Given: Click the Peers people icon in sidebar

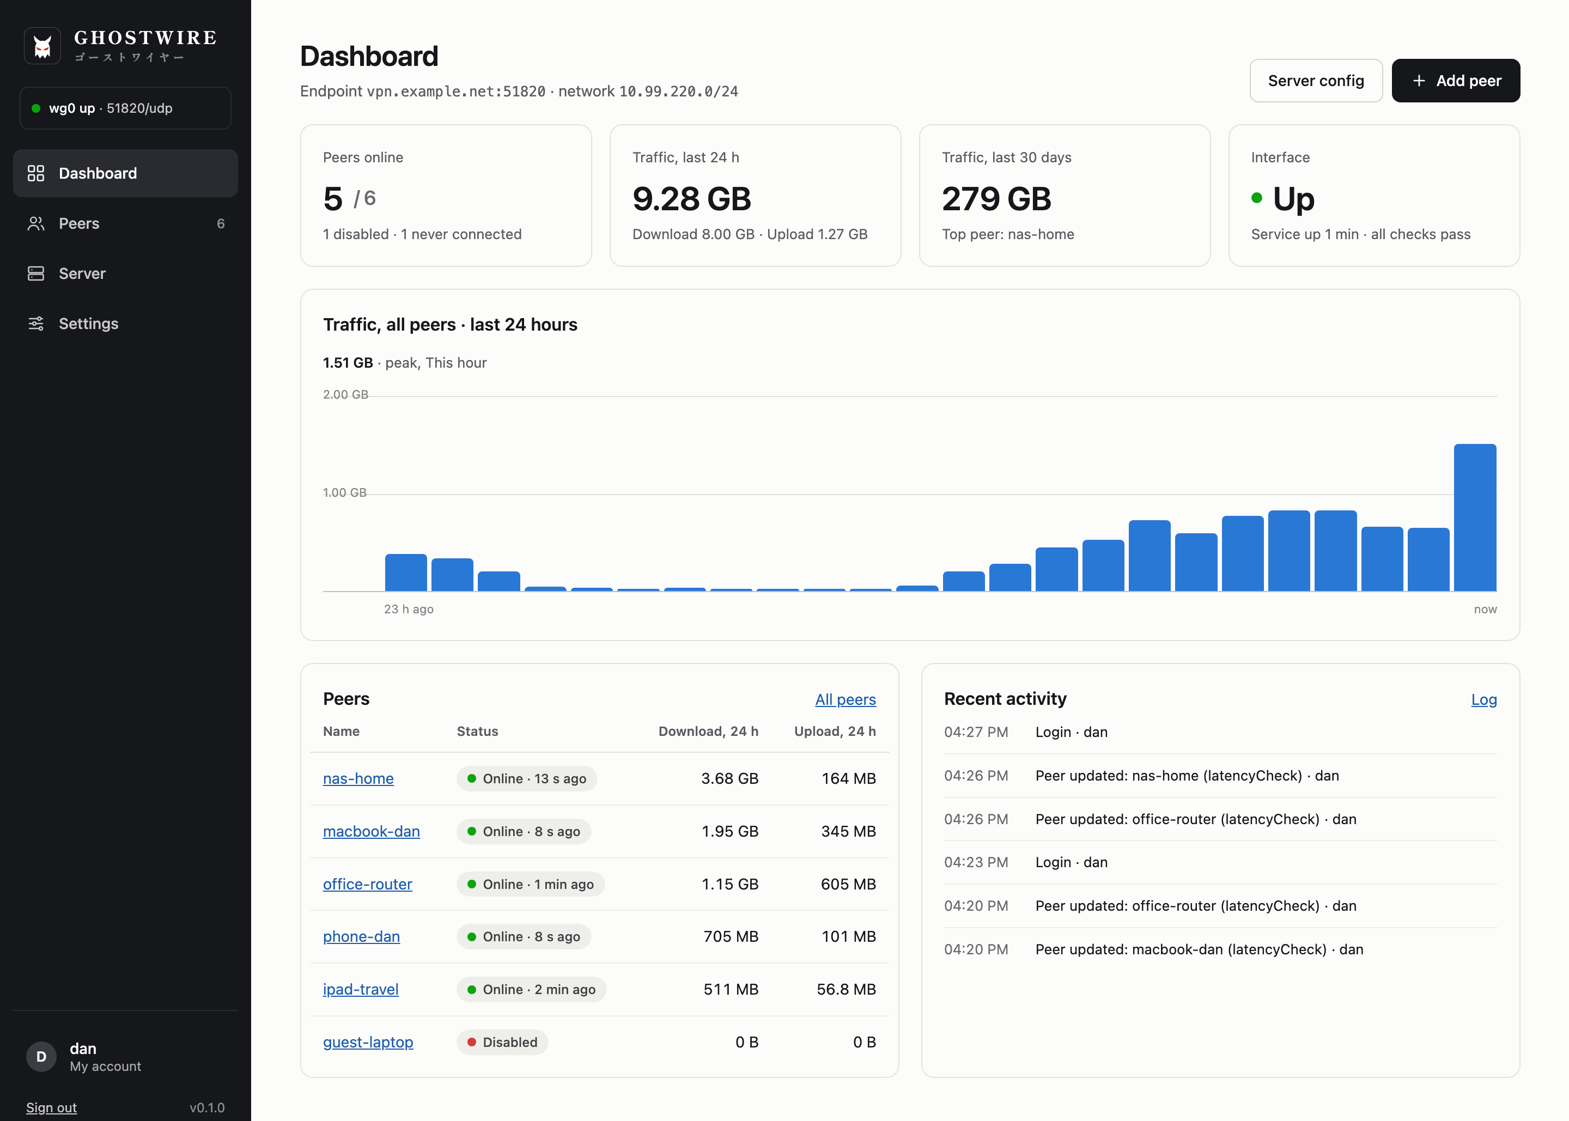Looking at the screenshot, I should pyautogui.click(x=36, y=224).
